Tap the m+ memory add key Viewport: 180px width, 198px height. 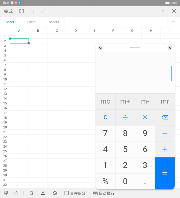tap(125, 102)
